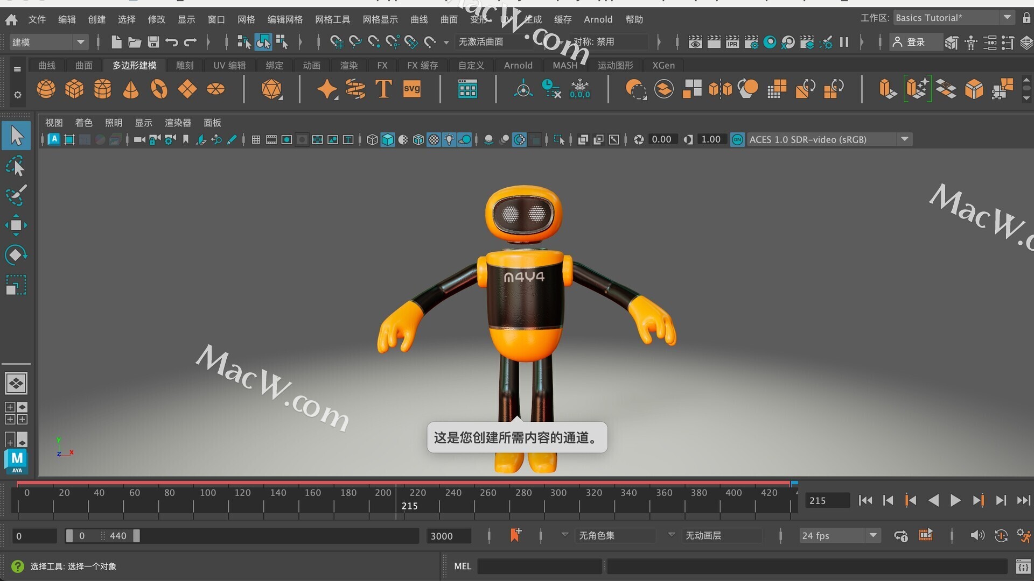Image resolution: width=1034 pixels, height=581 pixels.
Task: Switch to the UV 编辑 shelf tab
Action: [x=229, y=65]
